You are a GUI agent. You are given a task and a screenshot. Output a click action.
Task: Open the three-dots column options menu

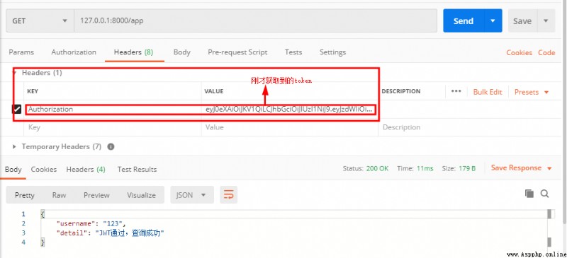(x=456, y=91)
